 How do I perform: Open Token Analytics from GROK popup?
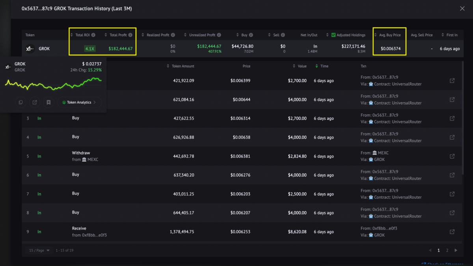coord(79,102)
